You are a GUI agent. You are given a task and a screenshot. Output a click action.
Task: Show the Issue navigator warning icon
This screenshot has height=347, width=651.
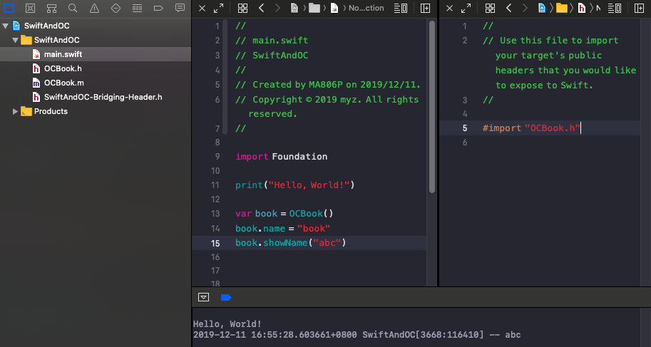[x=94, y=9]
